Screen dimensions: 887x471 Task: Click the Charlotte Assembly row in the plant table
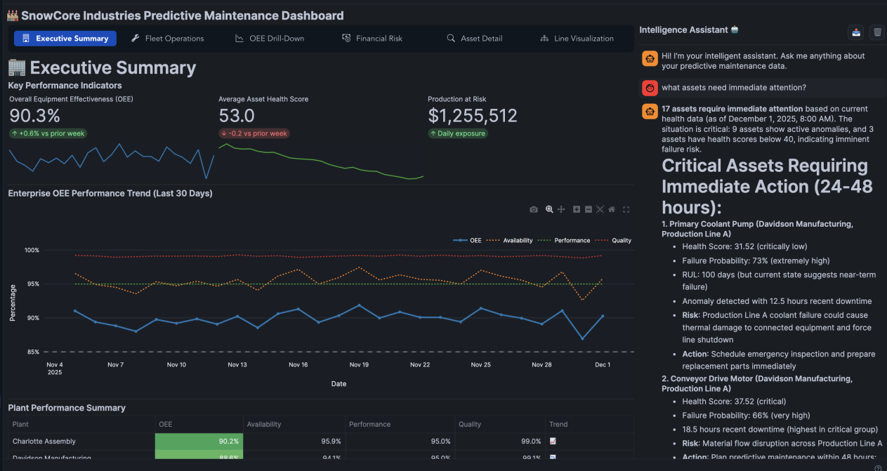click(44, 442)
